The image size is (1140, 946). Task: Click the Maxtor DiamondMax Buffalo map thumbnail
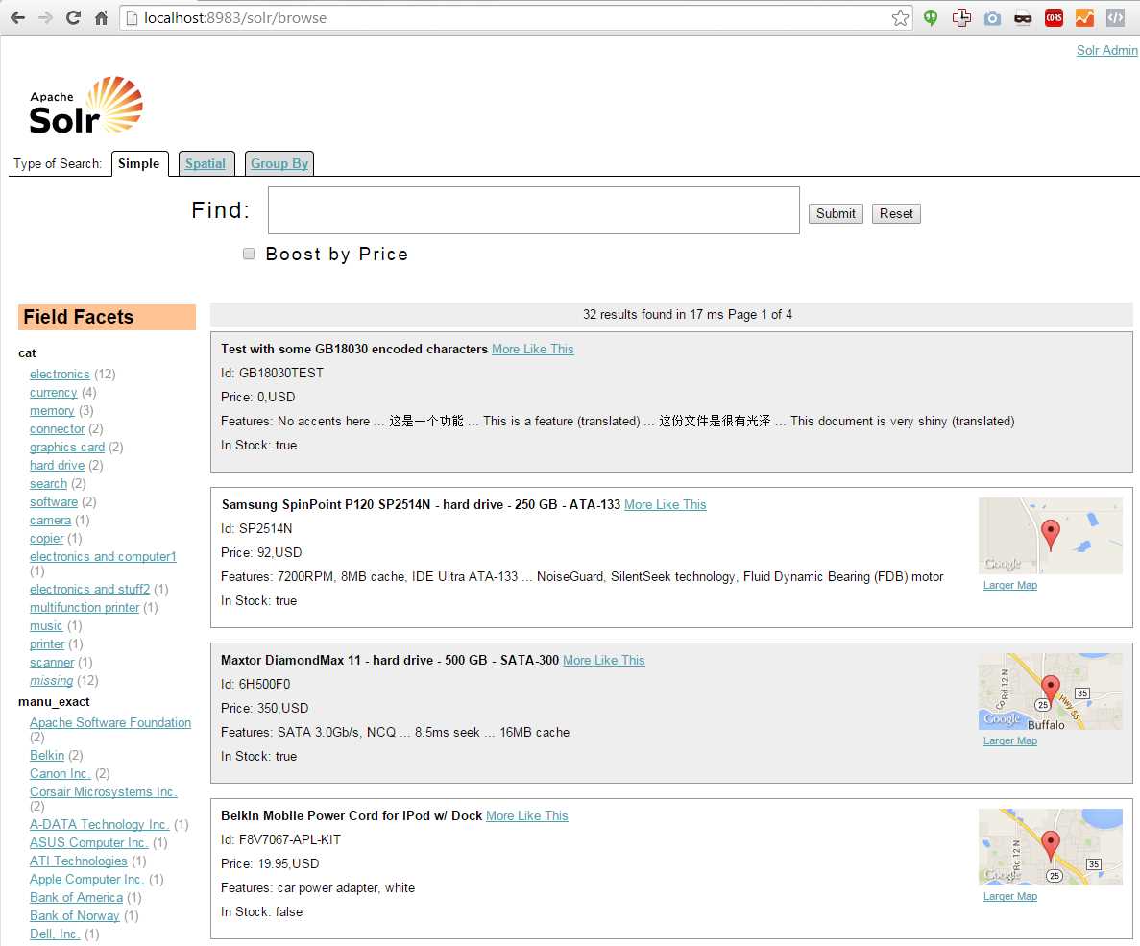(1051, 691)
